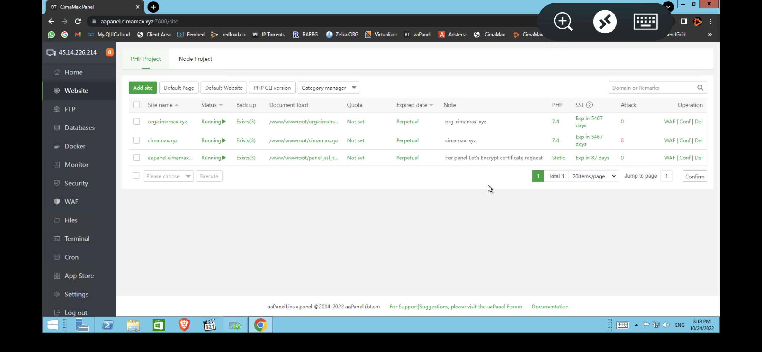Check the org.cimamax.xyz row checkbox
This screenshot has height=352, width=762.
pyautogui.click(x=137, y=122)
